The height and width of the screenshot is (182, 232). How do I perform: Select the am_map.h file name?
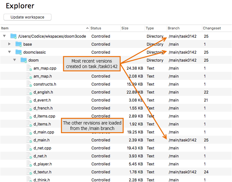tap(43, 76)
